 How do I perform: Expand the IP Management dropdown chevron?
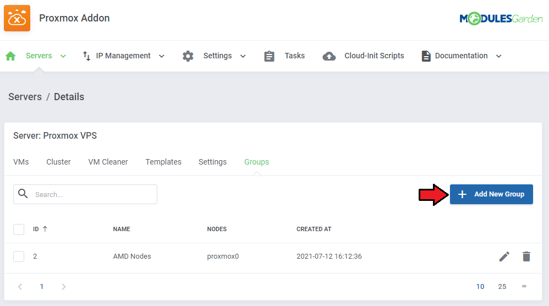[161, 56]
